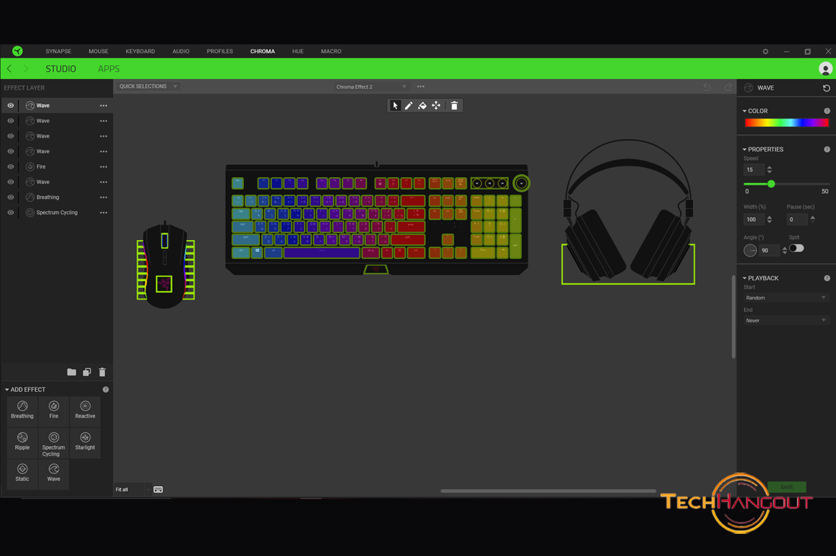Open the KEYBOARD tab
The image size is (836, 556).
(141, 51)
